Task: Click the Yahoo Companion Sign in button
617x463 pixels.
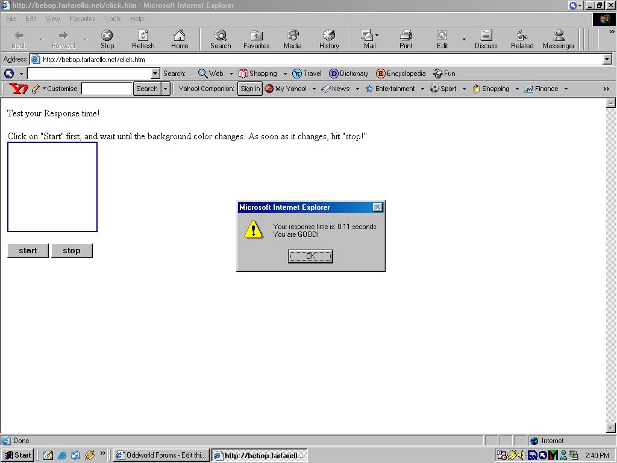Action: coord(249,89)
